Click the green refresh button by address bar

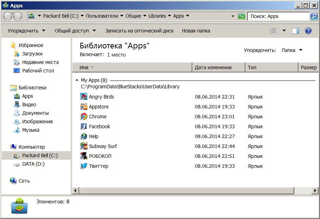(x=242, y=16)
